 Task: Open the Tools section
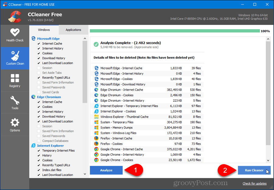coord(15,103)
